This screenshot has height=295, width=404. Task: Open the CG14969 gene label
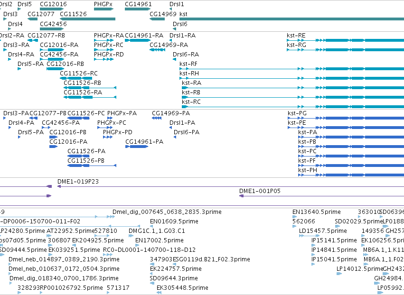pyautogui.click(x=163, y=14)
